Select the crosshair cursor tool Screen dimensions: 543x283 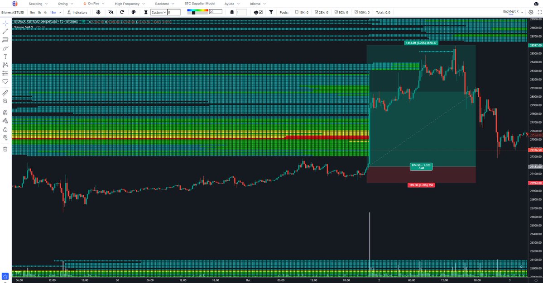tap(5, 23)
